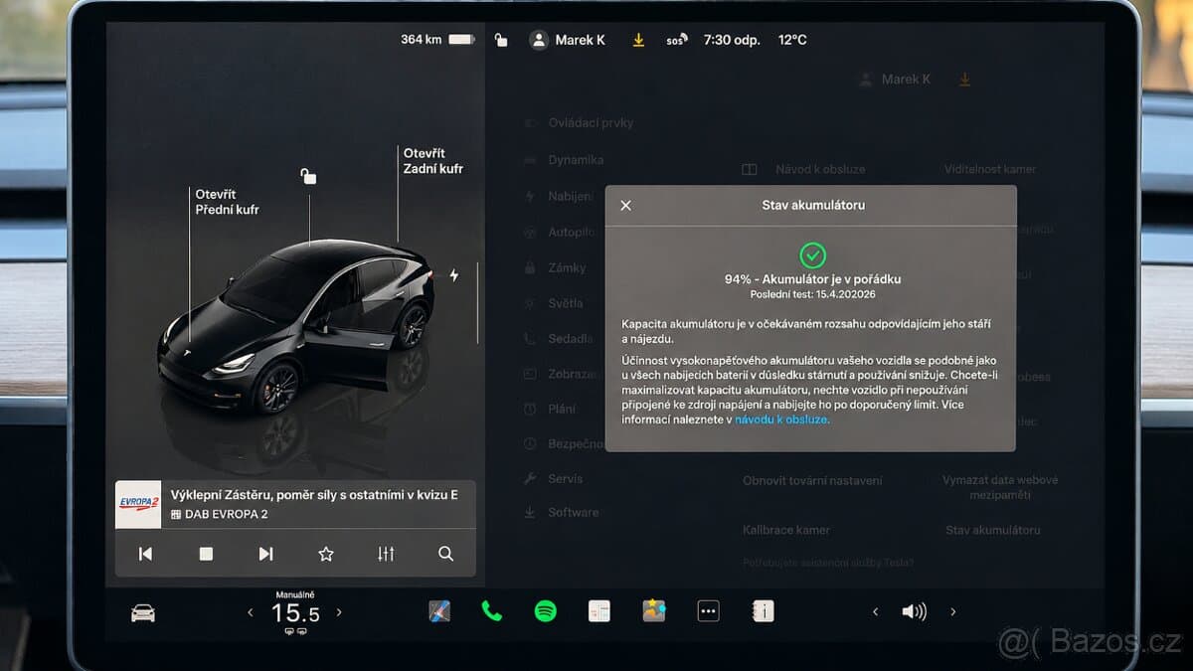Launch Spotify from bottom bar
The image size is (1193, 671).
546,611
